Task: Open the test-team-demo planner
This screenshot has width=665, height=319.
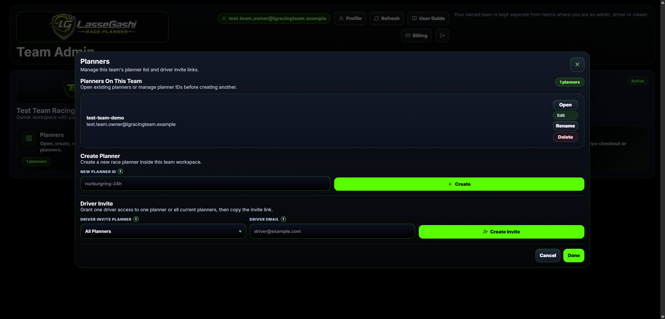Action: click(565, 105)
